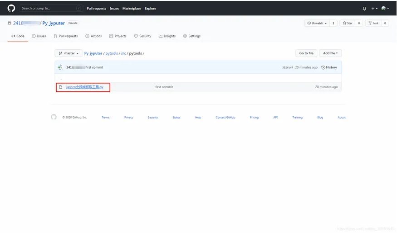Open Security footer link
Image resolution: width=397 pixels, height=233 pixels.
pyautogui.click(x=152, y=117)
